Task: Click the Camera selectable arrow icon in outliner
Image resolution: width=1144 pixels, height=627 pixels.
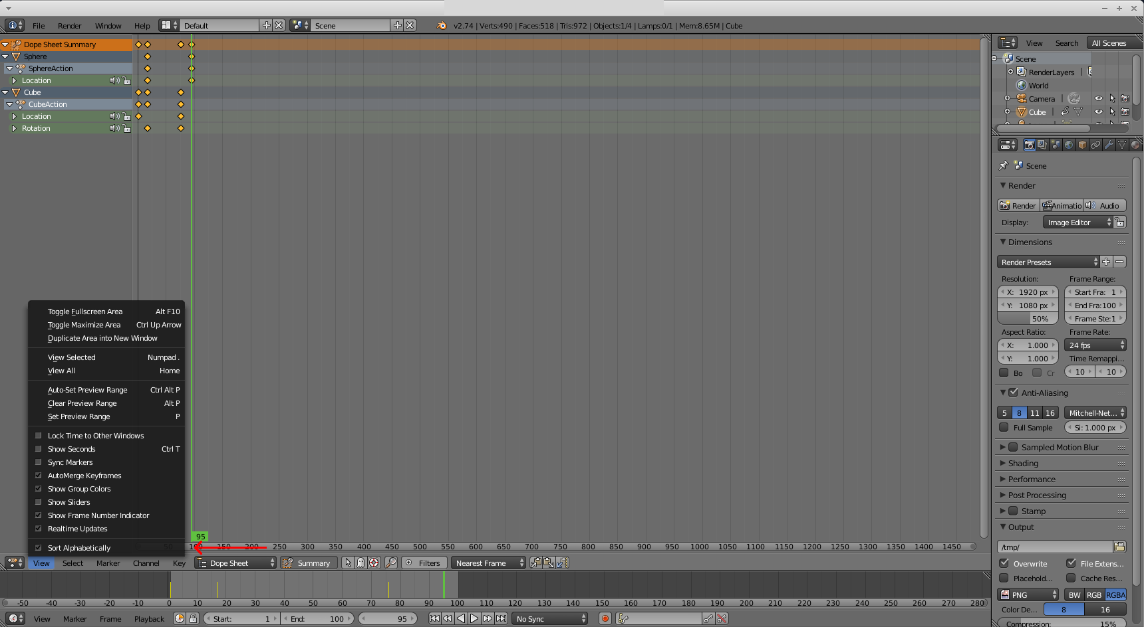Action: (x=1112, y=98)
